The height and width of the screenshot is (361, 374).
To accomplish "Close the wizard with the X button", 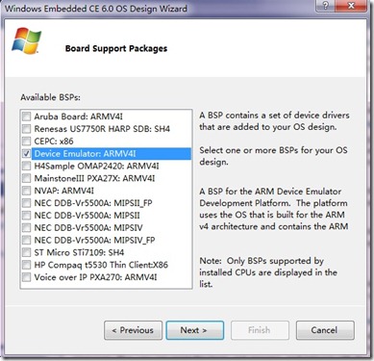I will tap(352, 6).
